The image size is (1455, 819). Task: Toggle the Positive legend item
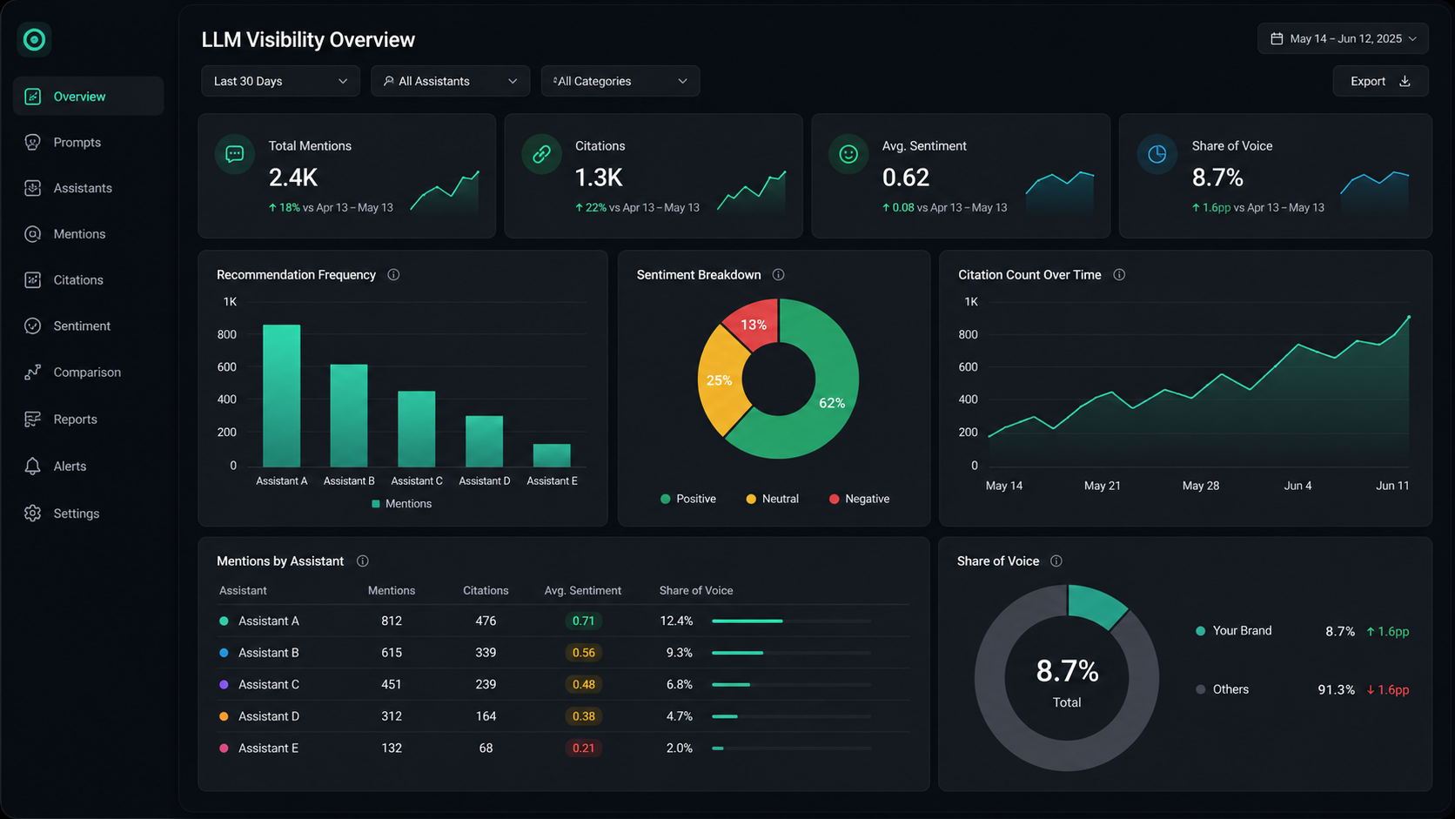[x=687, y=499]
